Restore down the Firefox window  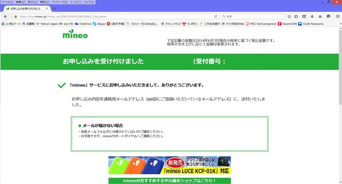(329, 2)
